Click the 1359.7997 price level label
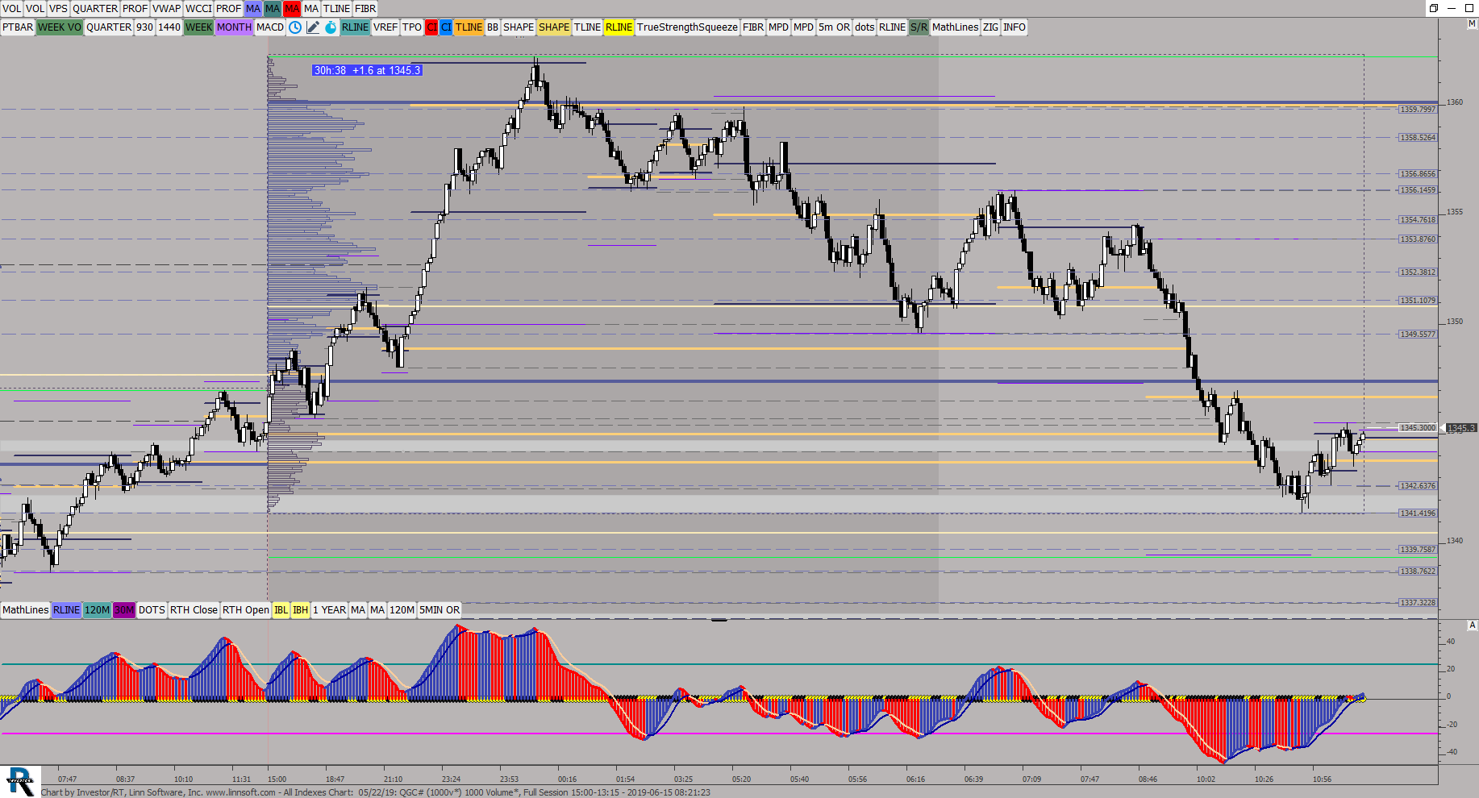1479x798 pixels. click(1418, 109)
